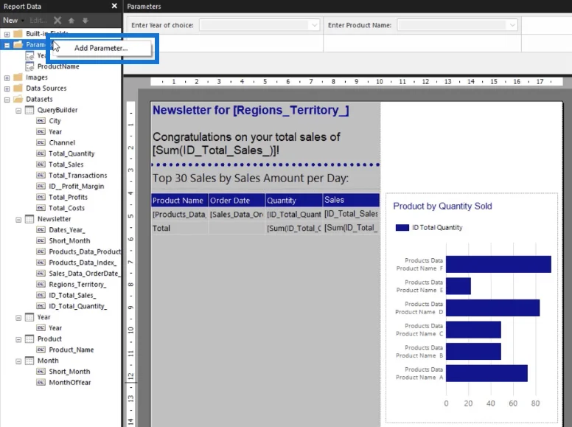Choose Add Parameter... from the context menu
The height and width of the screenshot is (427, 572).
point(101,48)
